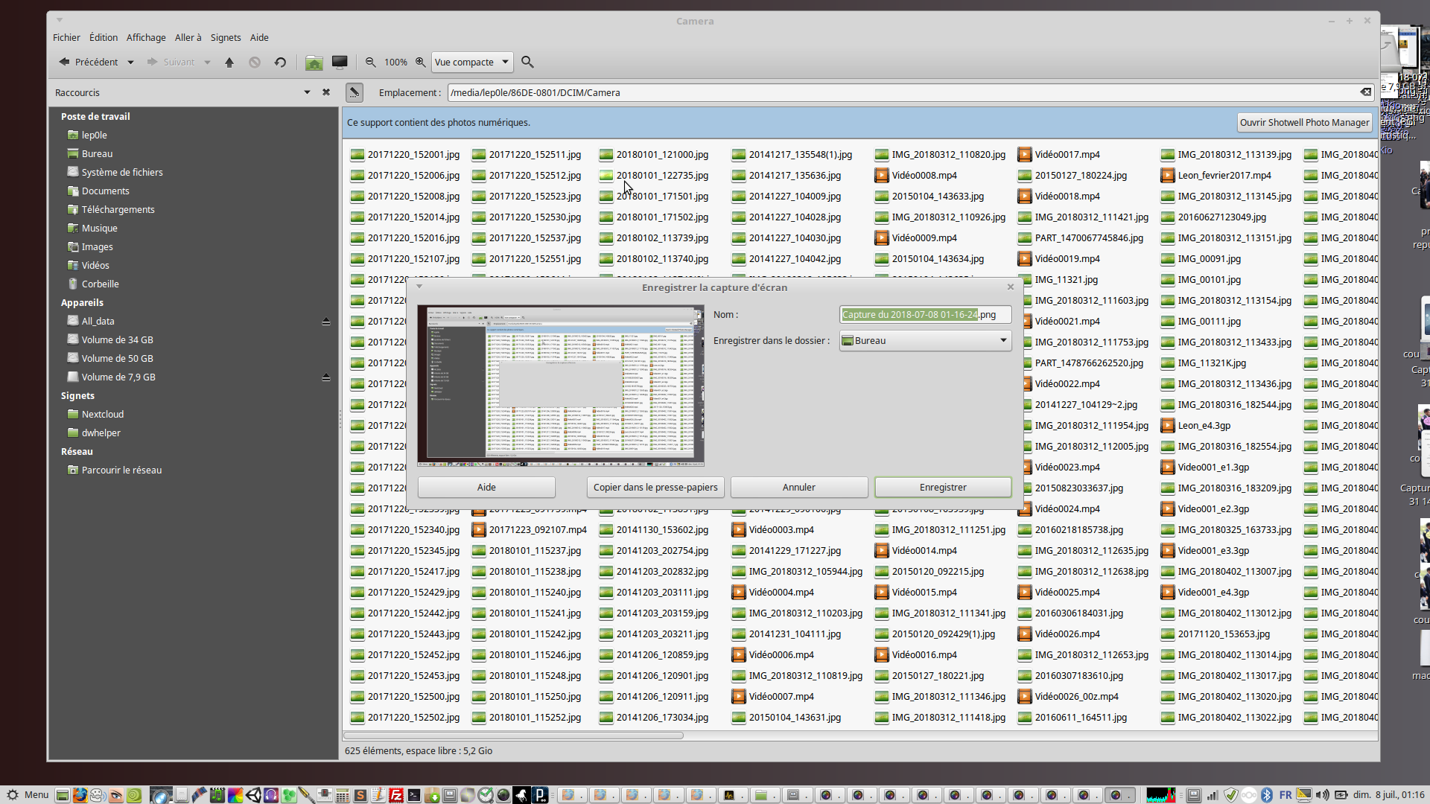Open the home folder toolbar icon
This screenshot has width=1430, height=804.
point(314,63)
